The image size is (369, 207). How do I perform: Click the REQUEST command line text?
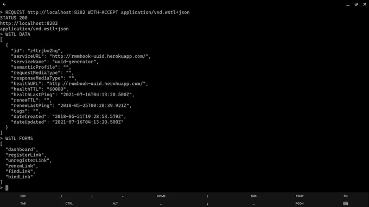(x=98, y=12)
